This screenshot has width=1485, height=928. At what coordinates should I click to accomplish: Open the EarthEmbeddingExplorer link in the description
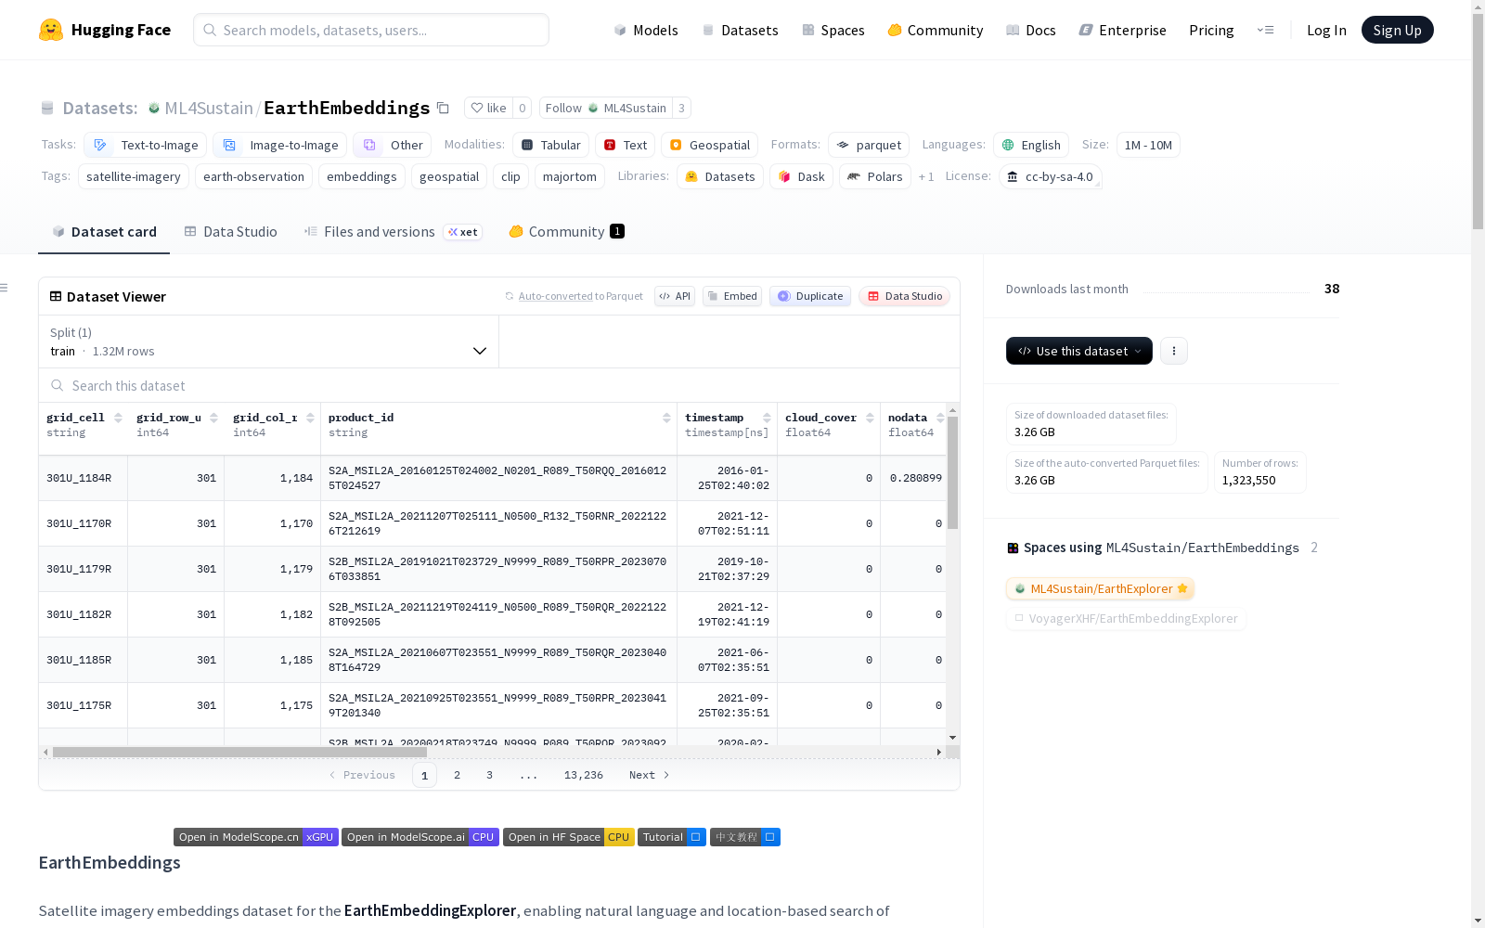(430, 910)
